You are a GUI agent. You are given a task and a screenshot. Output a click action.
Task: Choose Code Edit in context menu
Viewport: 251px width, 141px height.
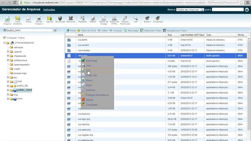coord(97,75)
